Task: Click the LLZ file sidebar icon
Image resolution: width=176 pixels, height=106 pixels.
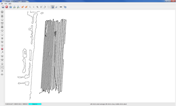Action: pyautogui.click(x=2, y=60)
